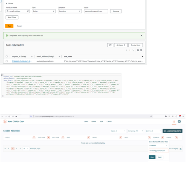Click Clear in the filter popup
The width and height of the screenshot is (191, 170).
160,157
